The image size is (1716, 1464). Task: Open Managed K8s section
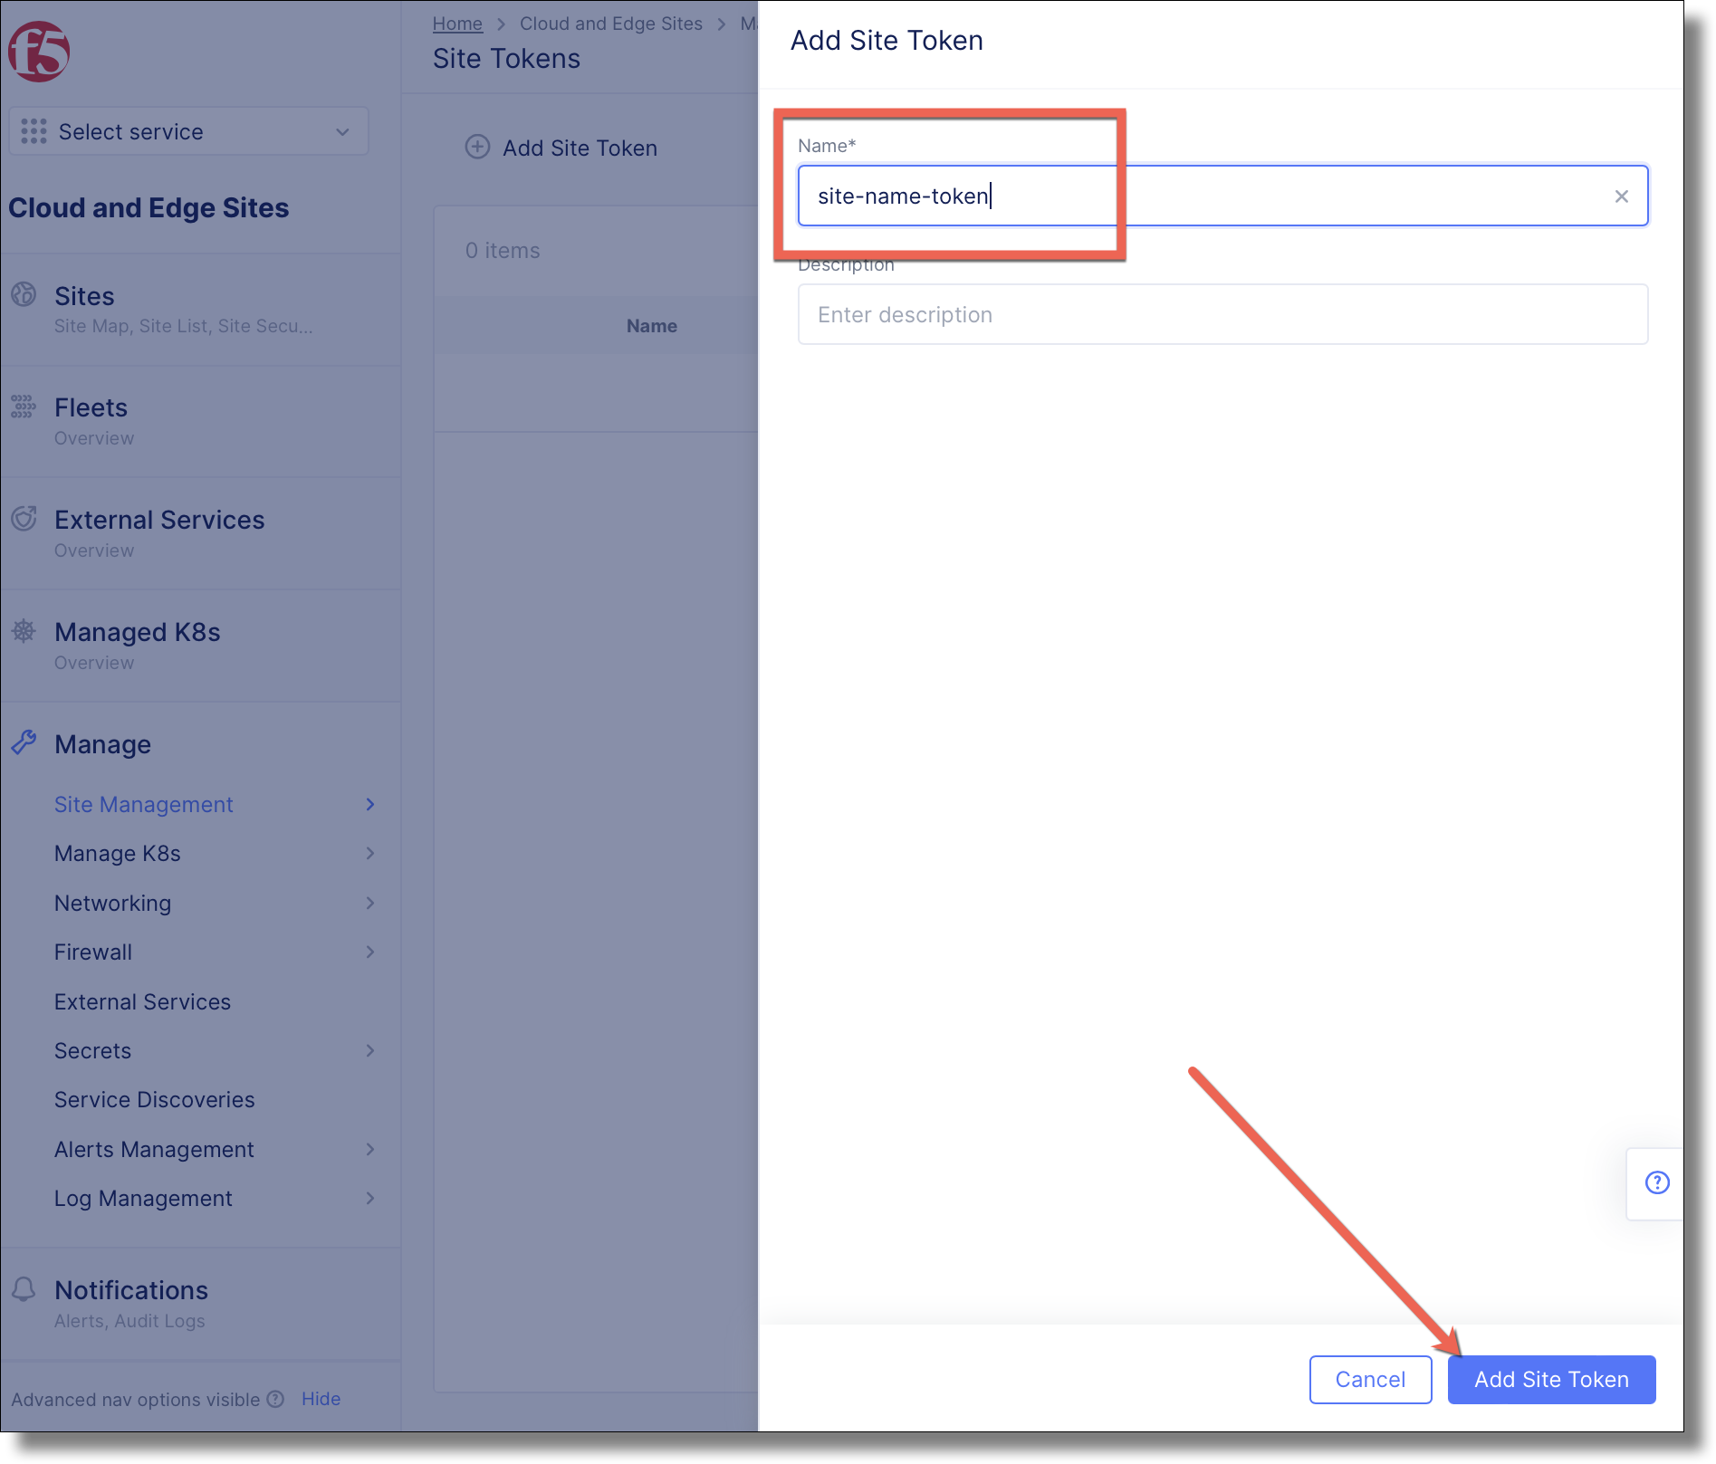coord(137,633)
